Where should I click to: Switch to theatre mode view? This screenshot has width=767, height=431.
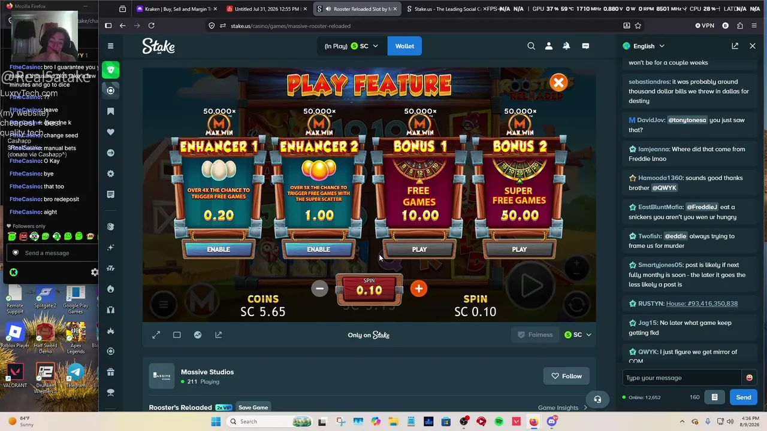pyautogui.click(x=177, y=335)
